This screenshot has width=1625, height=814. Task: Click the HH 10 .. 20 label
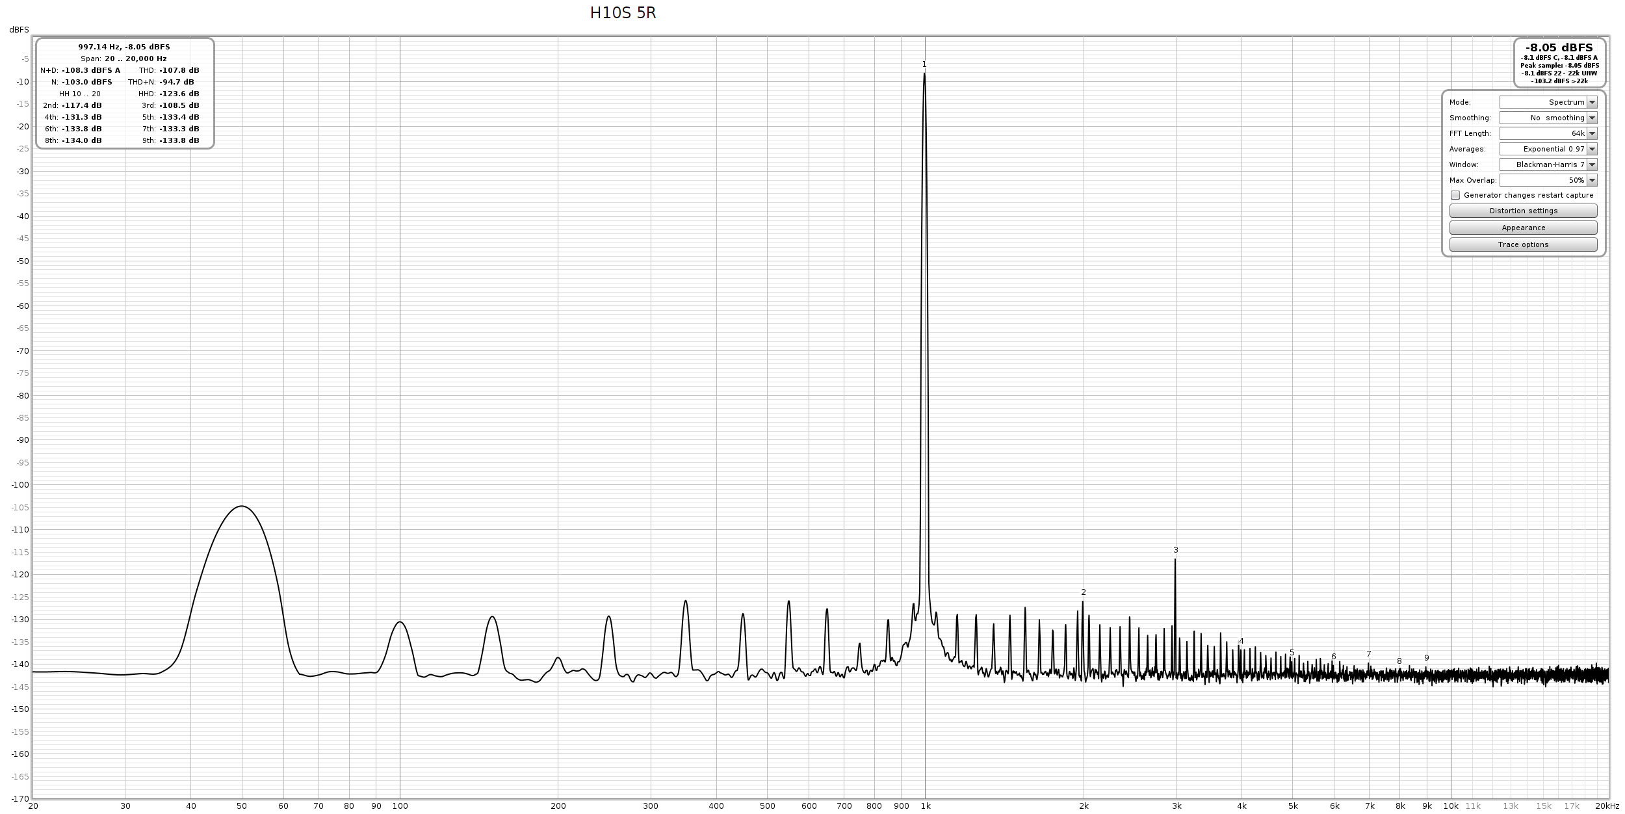coord(79,94)
